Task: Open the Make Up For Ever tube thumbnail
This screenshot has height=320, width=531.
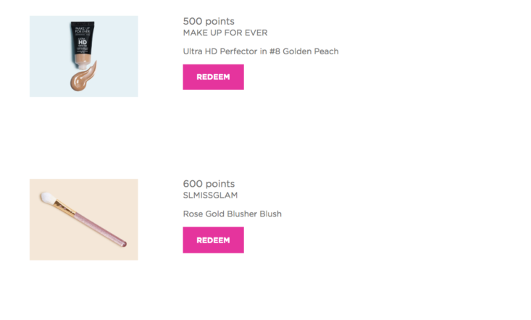Action: tap(83, 56)
